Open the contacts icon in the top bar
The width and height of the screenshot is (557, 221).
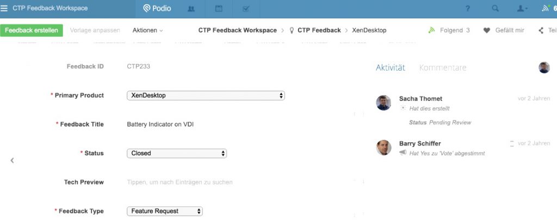pyautogui.click(x=191, y=8)
